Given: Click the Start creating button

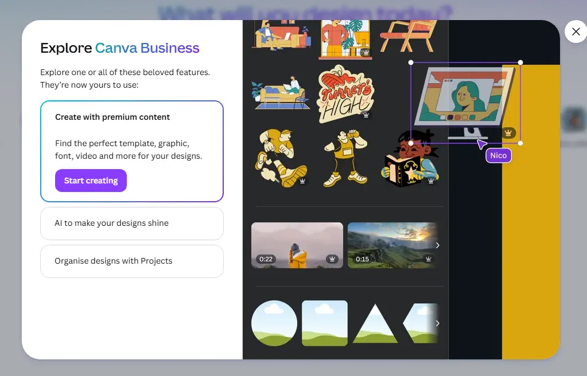Looking at the screenshot, I should tap(91, 181).
